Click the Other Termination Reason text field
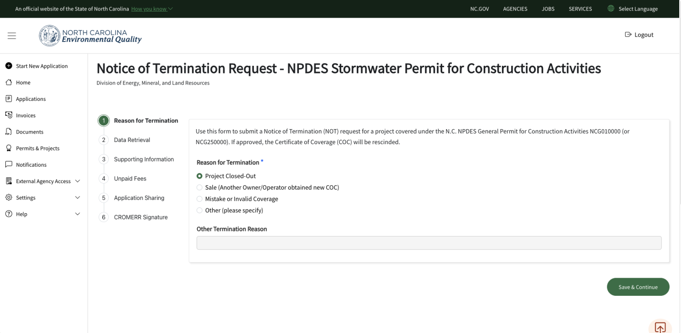The image size is (681, 333). [x=429, y=242]
